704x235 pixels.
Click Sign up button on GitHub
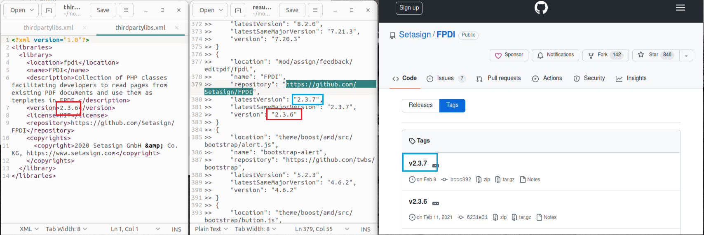click(x=409, y=8)
